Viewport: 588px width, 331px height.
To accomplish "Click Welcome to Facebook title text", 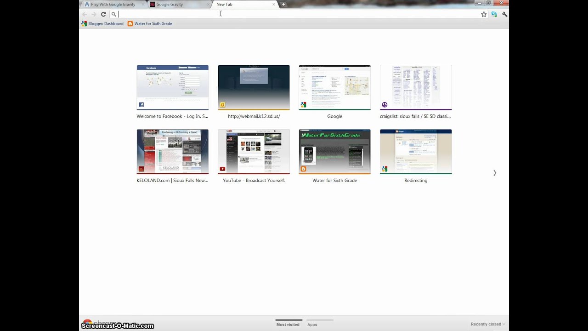I will click(172, 116).
